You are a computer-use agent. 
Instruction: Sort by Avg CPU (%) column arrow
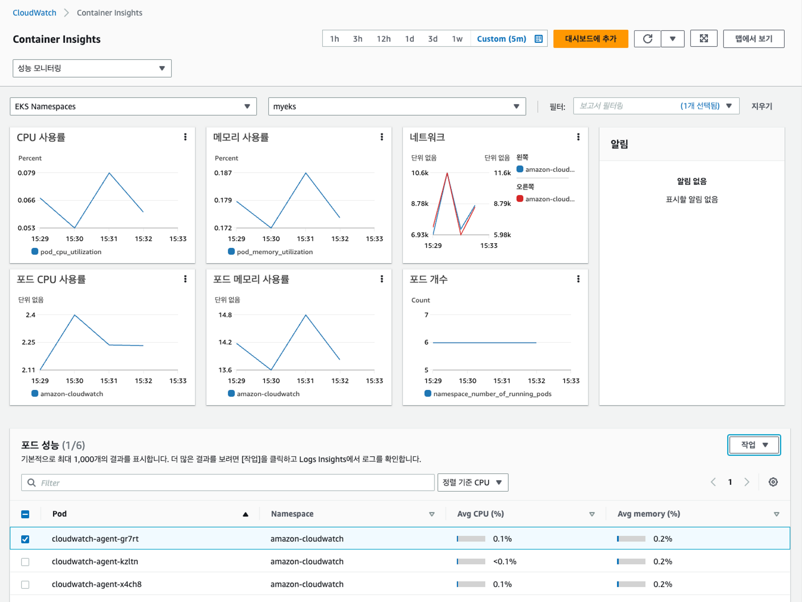tap(592, 515)
